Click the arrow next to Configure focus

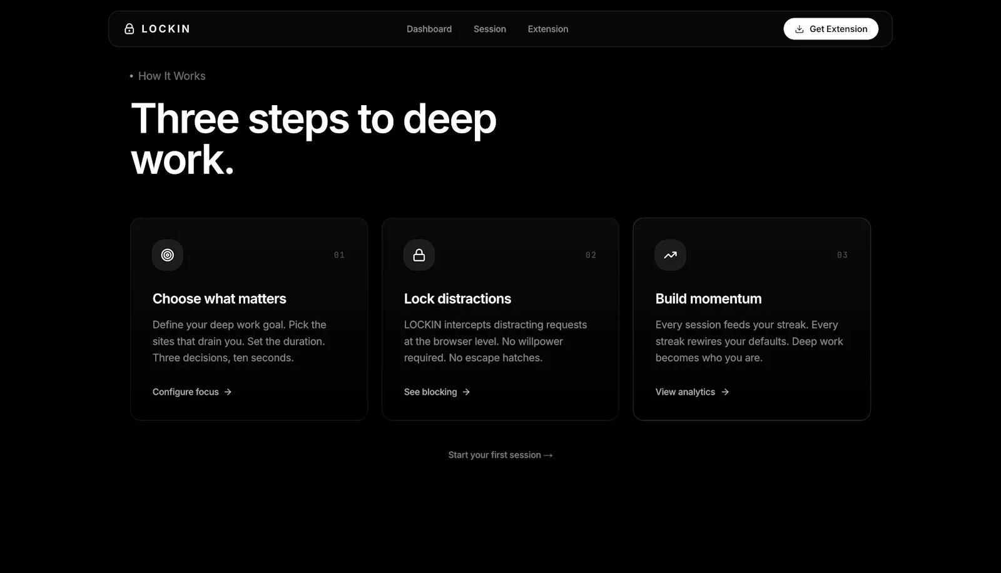tap(228, 392)
